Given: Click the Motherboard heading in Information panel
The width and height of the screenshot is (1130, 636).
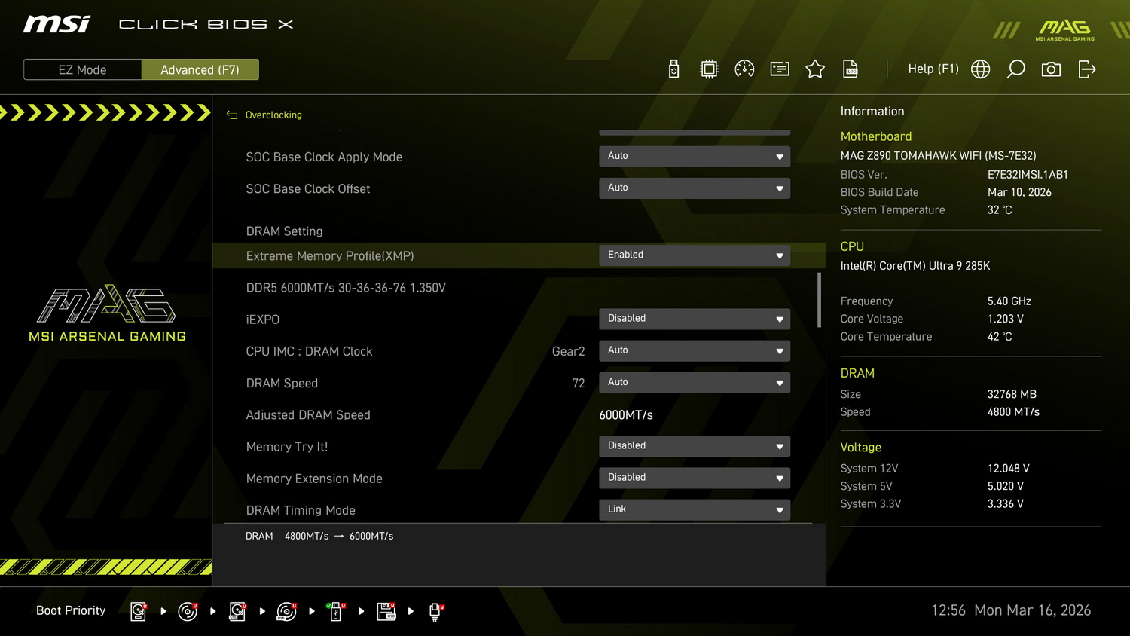Looking at the screenshot, I should pyautogui.click(x=876, y=136).
